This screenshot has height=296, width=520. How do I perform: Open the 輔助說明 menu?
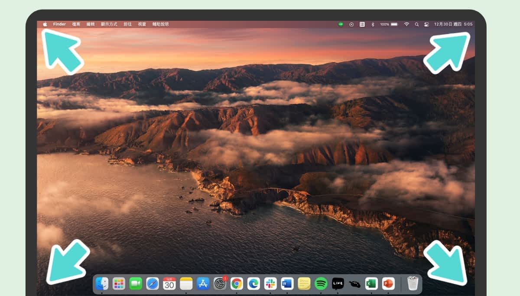(x=160, y=24)
